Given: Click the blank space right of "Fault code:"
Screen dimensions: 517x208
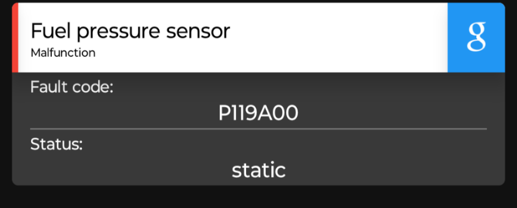Looking at the screenshot, I should (x=300, y=87).
